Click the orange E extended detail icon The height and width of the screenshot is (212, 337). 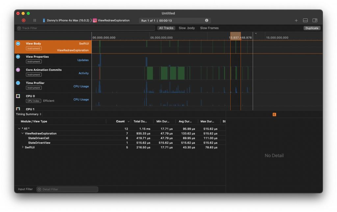click(274, 114)
